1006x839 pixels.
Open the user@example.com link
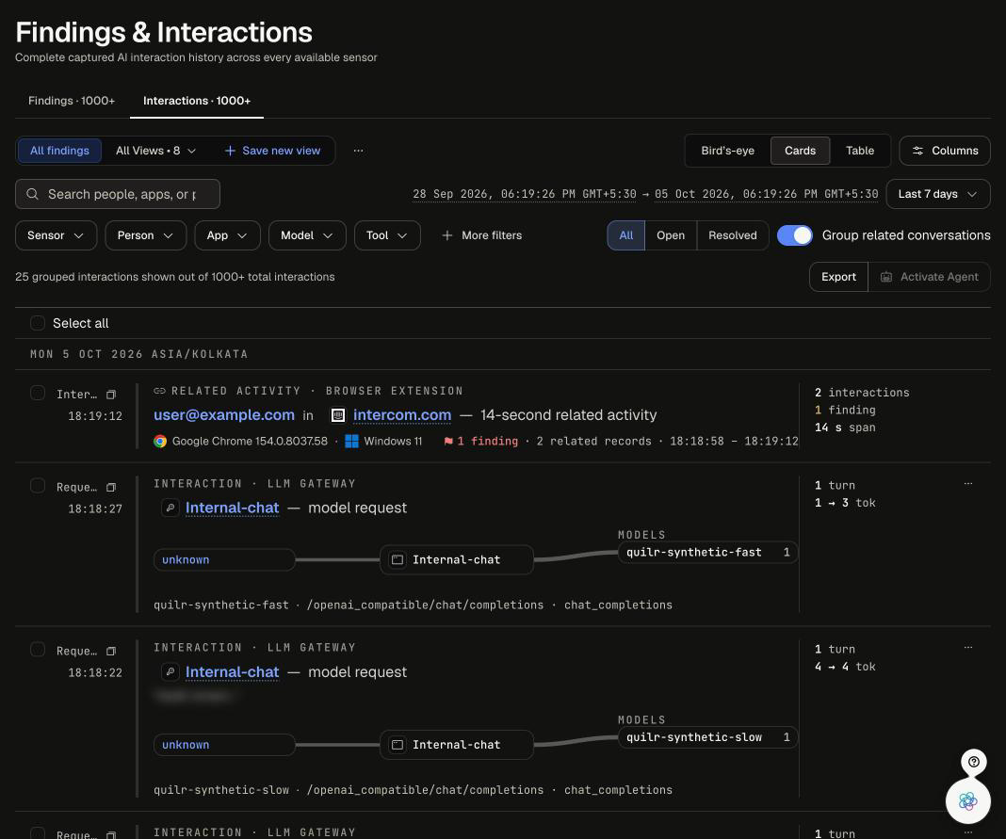224,415
